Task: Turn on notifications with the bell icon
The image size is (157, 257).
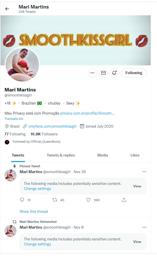Action: pos(114,73)
